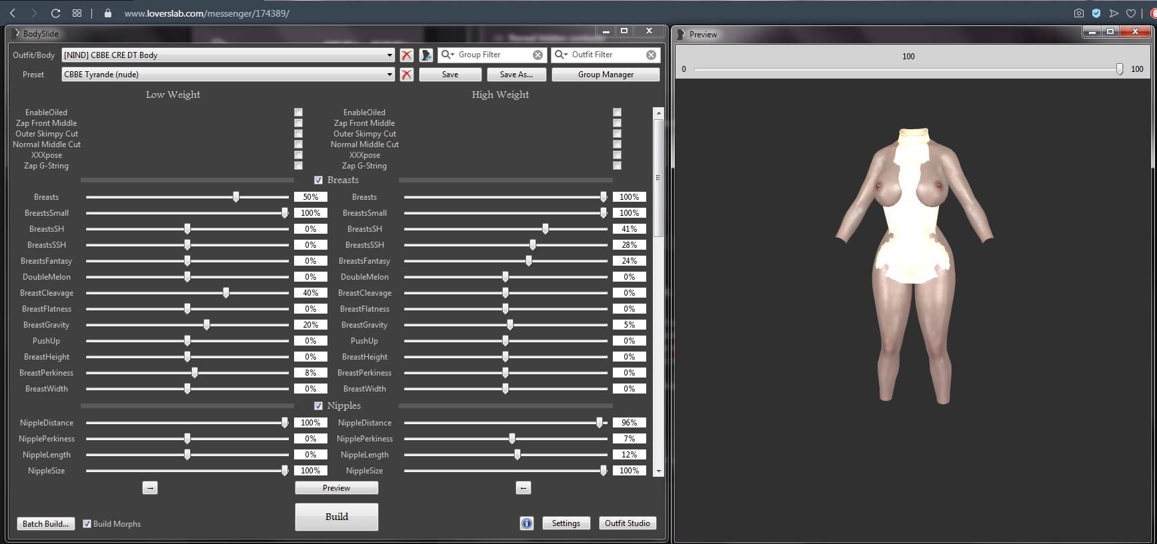
Task: Click the Low Weight BreastGravity 20% value field
Action: (x=311, y=325)
